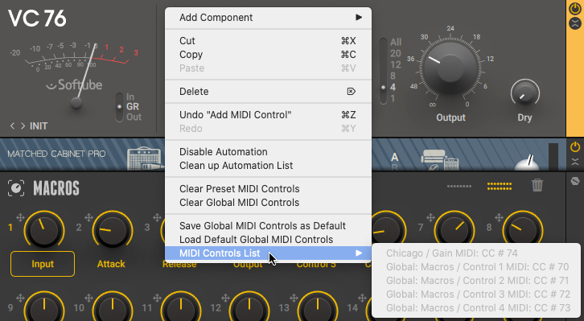The height and width of the screenshot is (321, 584).
Task: Choose Save Global MIDI Controls as Default
Action: 268,226
